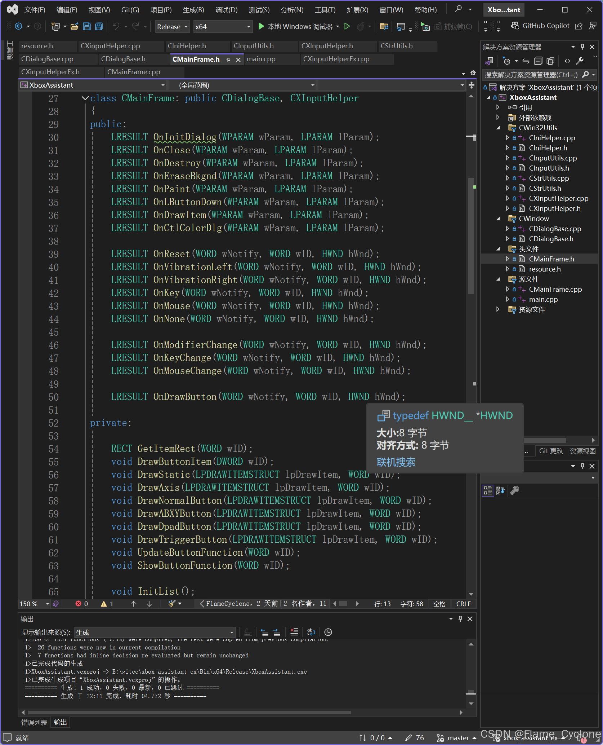Open the Release configuration dropdown

click(173, 27)
